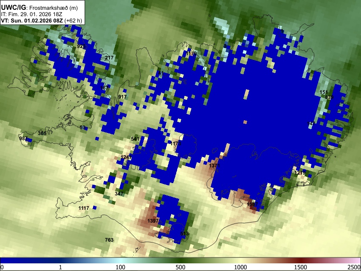This screenshot has height=271, width=361.
Task: Click the 'VT: Sun. 01.02.2026 08Z' line
Action: tap(32, 20)
